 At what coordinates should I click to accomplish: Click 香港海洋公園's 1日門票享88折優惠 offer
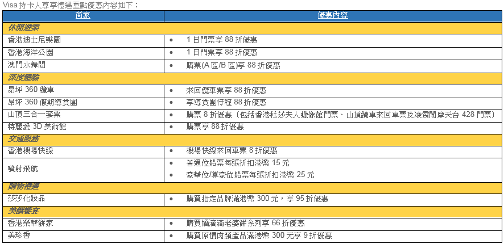pyautogui.click(x=222, y=53)
